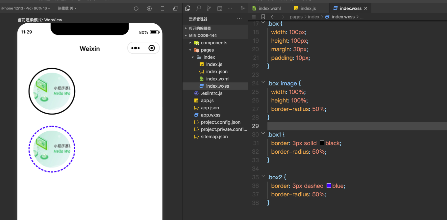This screenshot has width=447, height=220.
Task: Open project.config.json file
Action: point(215,122)
